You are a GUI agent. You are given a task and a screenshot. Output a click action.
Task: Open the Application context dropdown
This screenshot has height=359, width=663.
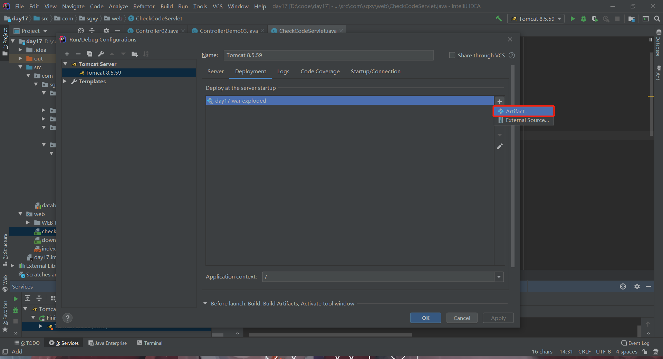pos(498,276)
